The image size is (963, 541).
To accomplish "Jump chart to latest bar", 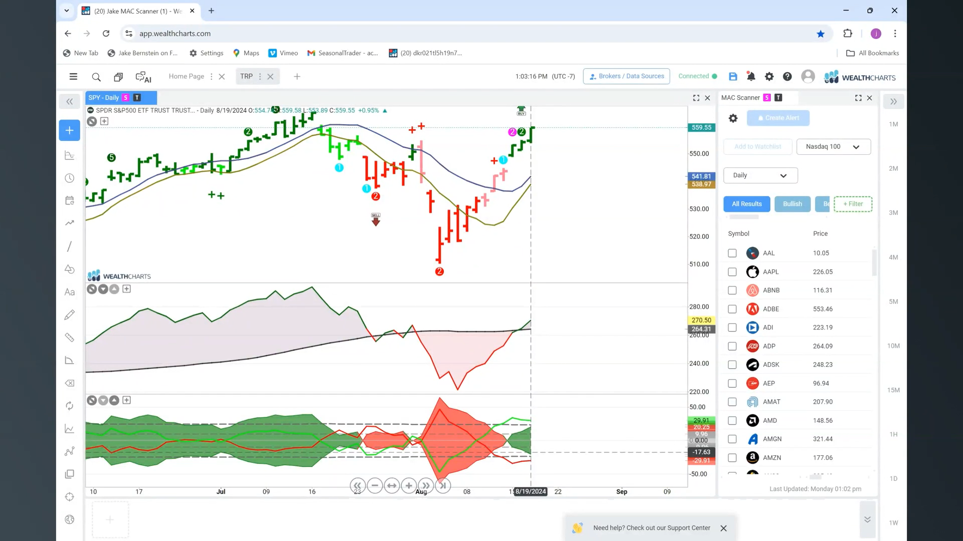I will point(443,485).
